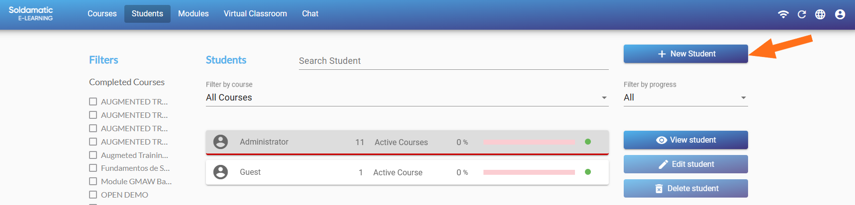This screenshot has width=855, height=205.
Task: Click the Guest avatar icon
Action: [220, 172]
